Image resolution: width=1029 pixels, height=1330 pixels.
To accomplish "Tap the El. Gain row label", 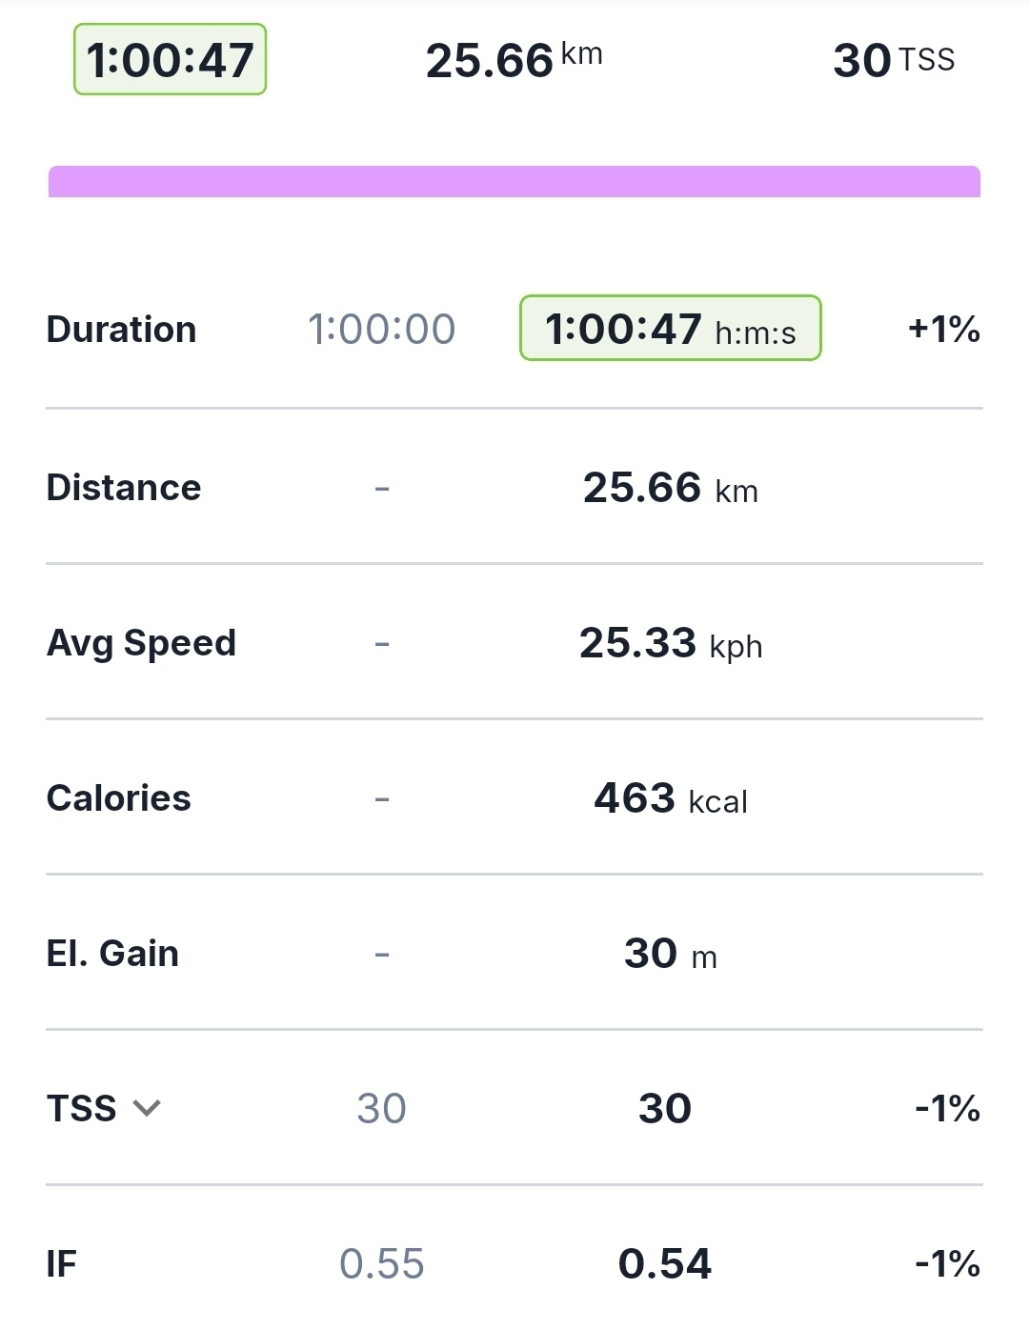I will coord(112,954).
